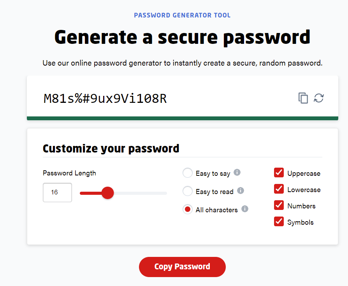The height and width of the screenshot is (286, 348).
Task: Click the Password Generator Tool heading link
Action: coord(182,15)
